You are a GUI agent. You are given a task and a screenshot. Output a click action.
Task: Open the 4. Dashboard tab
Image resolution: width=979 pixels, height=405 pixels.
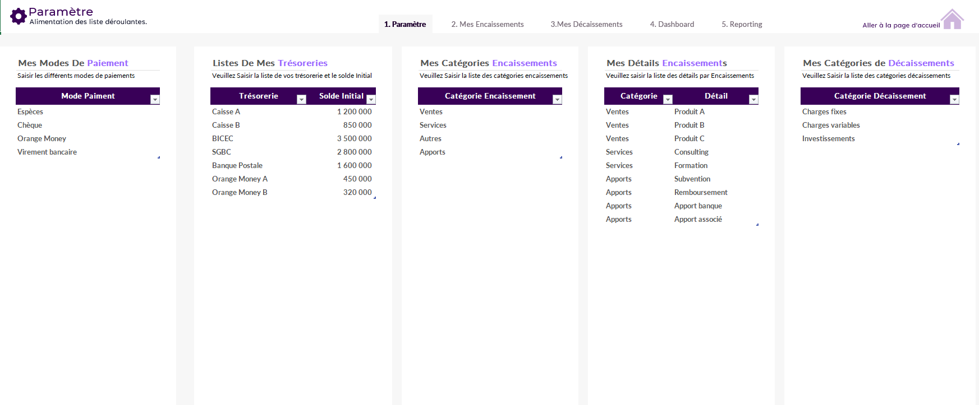click(672, 24)
